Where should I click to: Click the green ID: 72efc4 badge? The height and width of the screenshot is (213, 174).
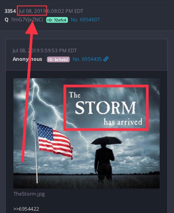pyautogui.click(x=57, y=20)
